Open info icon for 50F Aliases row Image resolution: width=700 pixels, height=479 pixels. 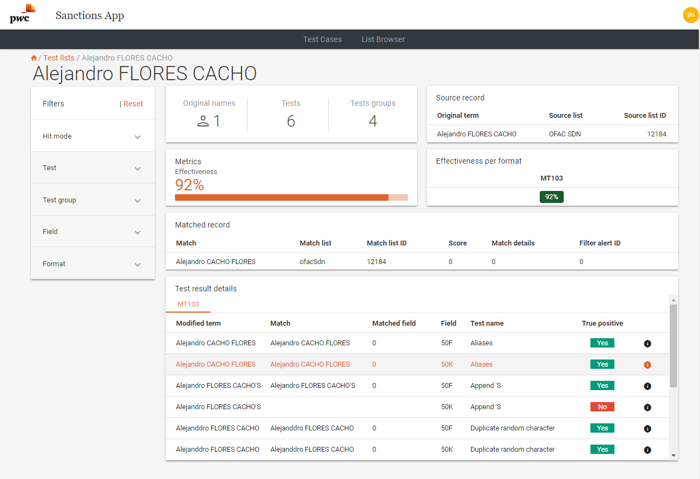[x=647, y=344]
